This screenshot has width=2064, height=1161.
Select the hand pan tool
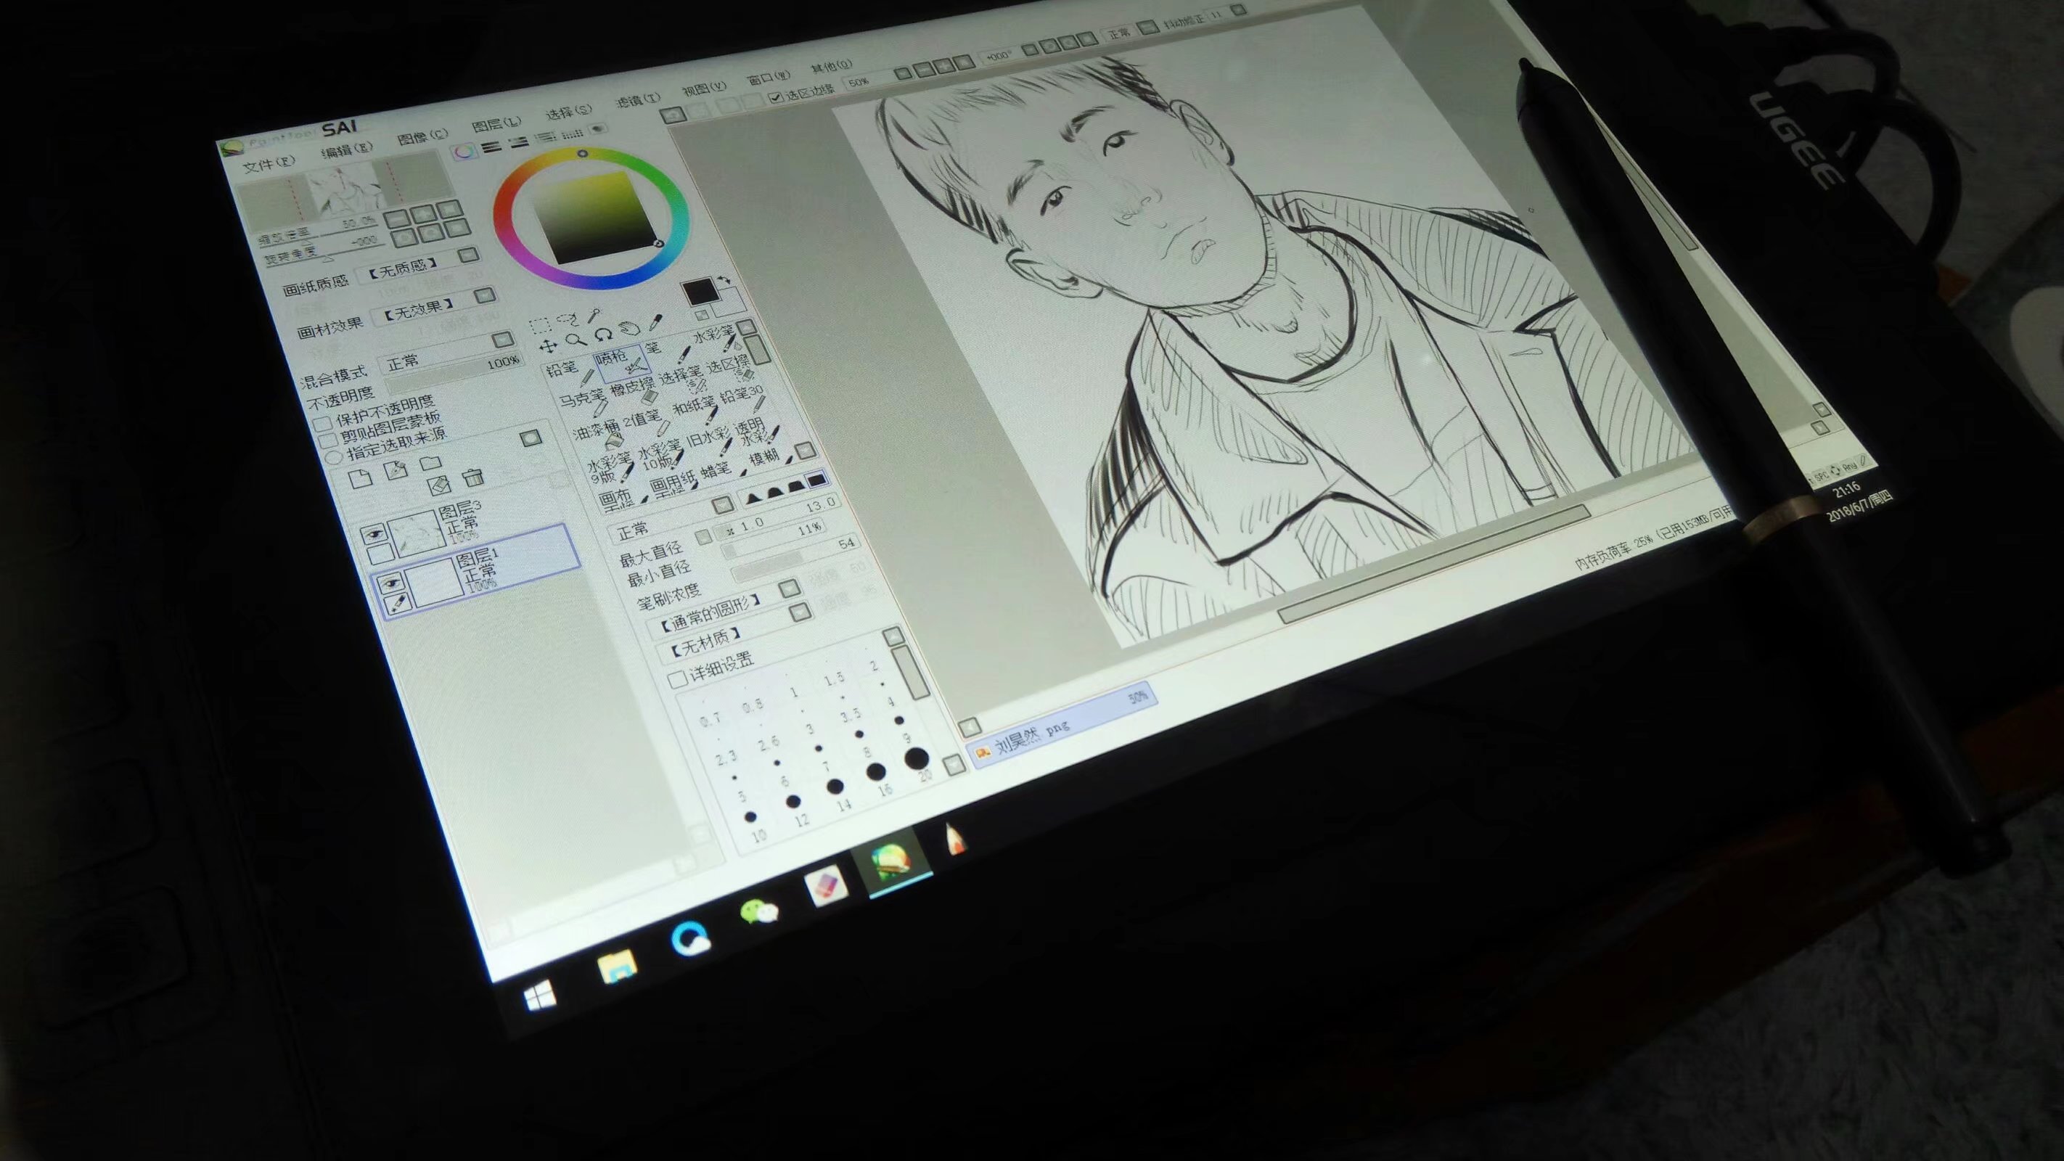pyautogui.click(x=628, y=329)
